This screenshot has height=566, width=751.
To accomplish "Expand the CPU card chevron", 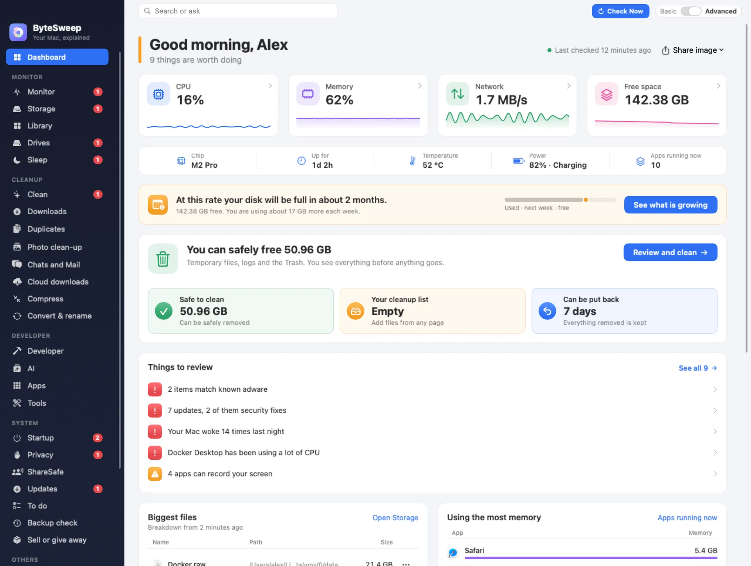I will 270,86.
